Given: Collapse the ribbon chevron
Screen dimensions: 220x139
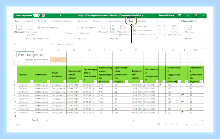Looking at the screenshot, I should 205,39.
